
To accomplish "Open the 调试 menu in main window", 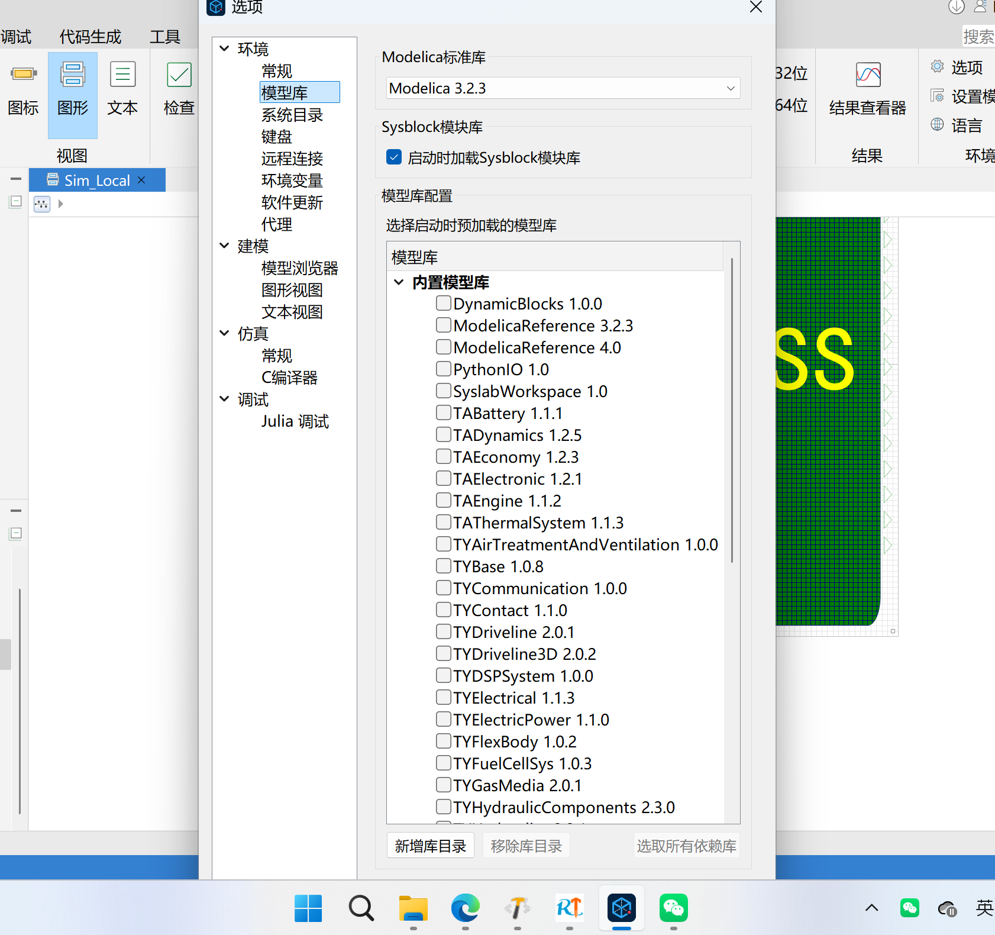I will click(x=16, y=37).
